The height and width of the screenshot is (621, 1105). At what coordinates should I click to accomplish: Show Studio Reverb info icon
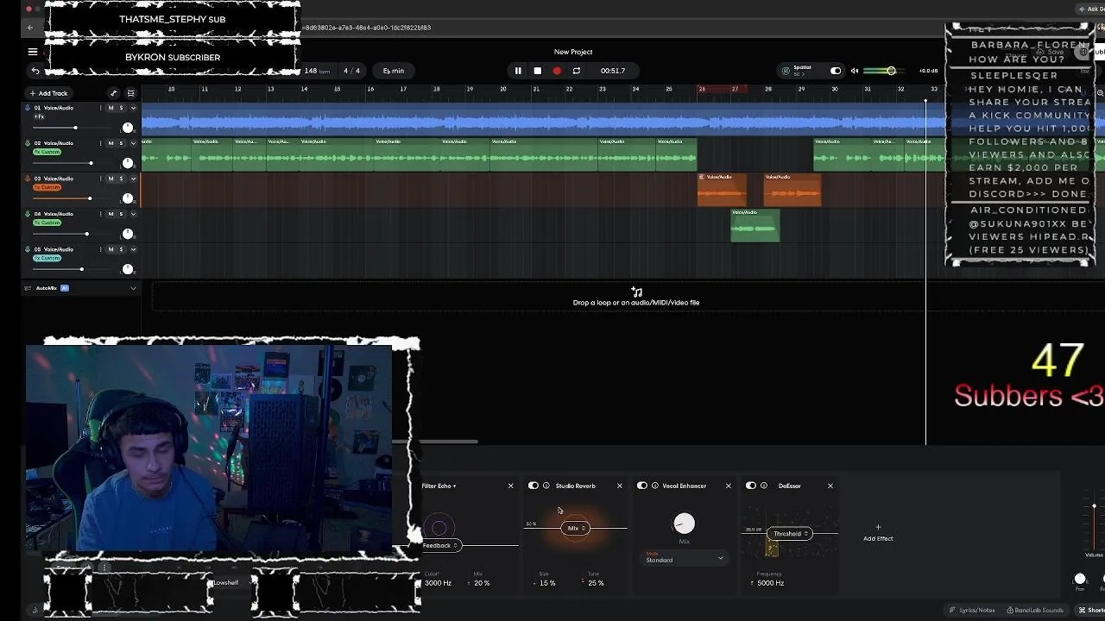(546, 486)
